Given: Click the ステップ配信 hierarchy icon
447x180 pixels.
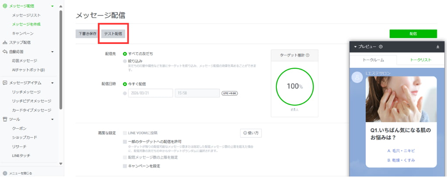Looking at the screenshot, I should pos(4,43).
